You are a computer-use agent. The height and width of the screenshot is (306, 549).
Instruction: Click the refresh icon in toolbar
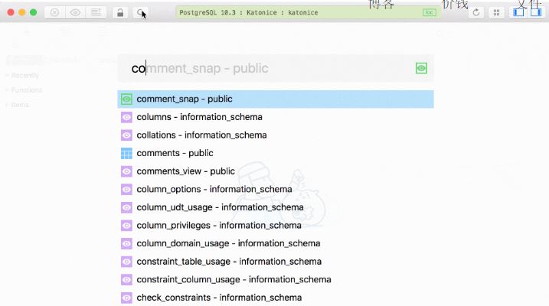pos(475,13)
